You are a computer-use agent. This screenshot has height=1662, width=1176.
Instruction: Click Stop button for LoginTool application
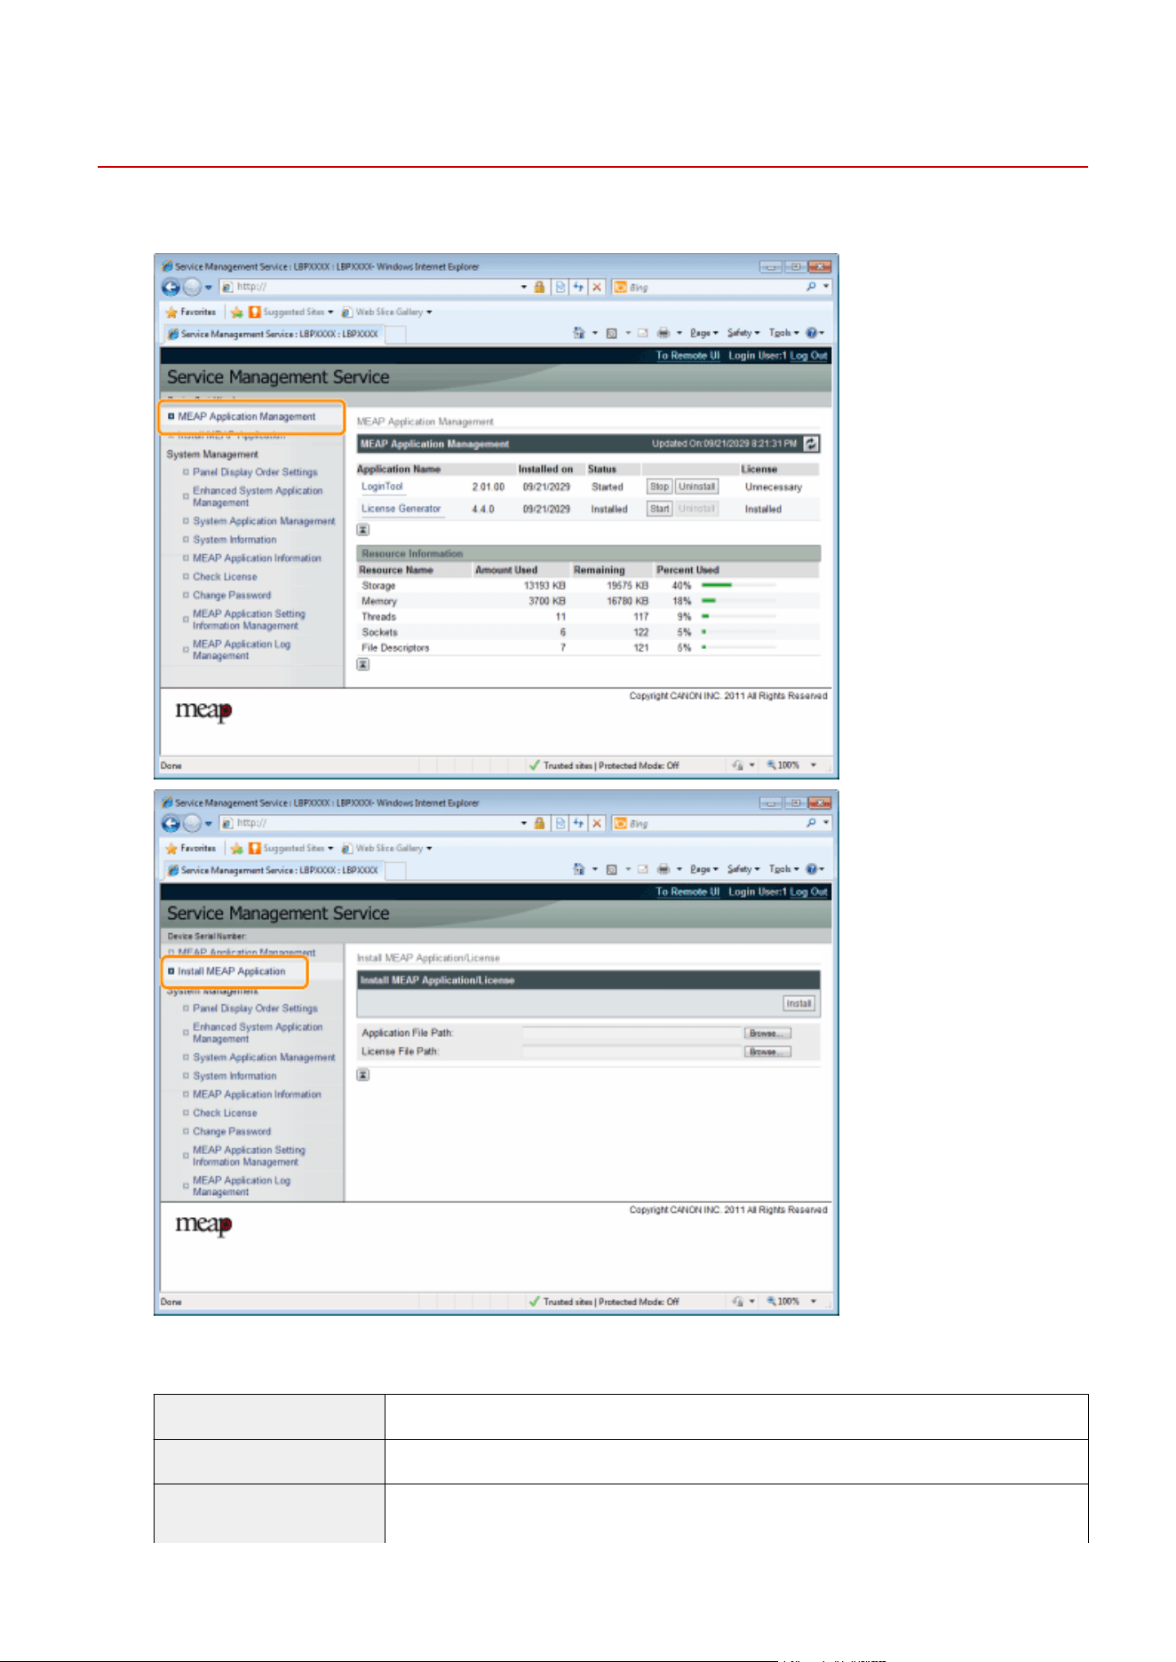pos(659,487)
